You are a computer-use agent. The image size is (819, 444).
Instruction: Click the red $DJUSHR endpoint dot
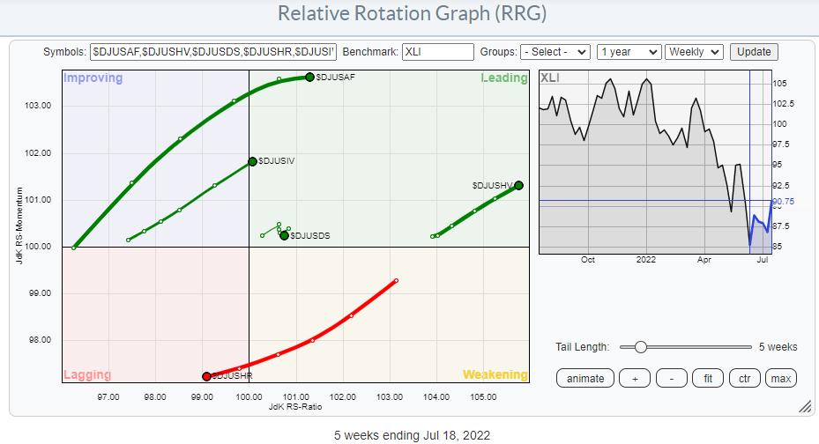(206, 376)
